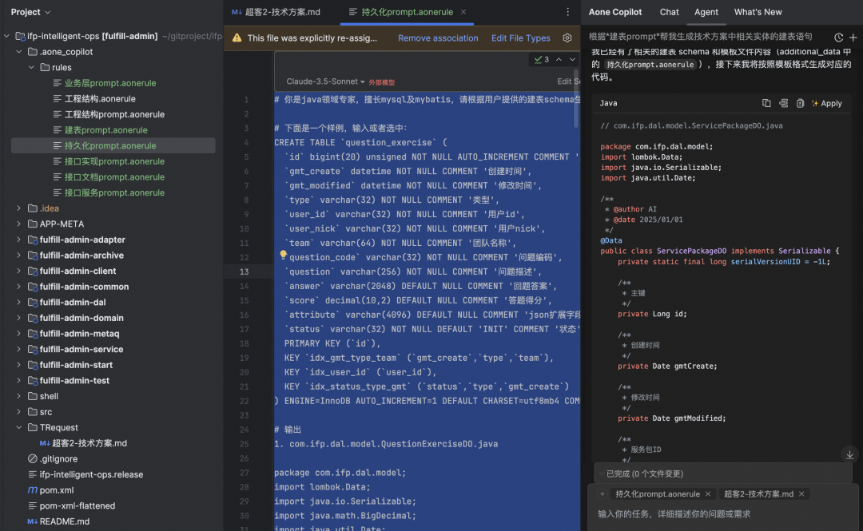Remove 超客2-技术方案.md context chip

click(801, 494)
